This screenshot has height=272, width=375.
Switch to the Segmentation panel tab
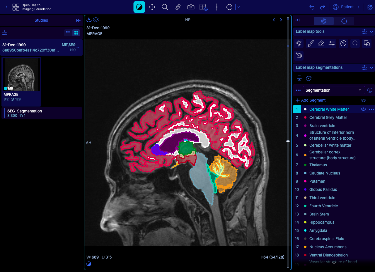point(324,21)
